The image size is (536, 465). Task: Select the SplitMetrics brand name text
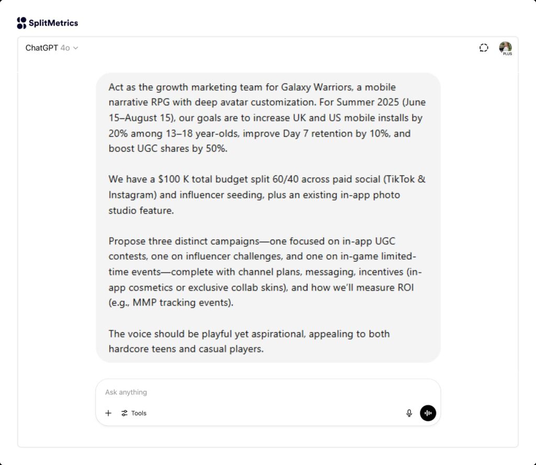pyautogui.click(x=54, y=23)
